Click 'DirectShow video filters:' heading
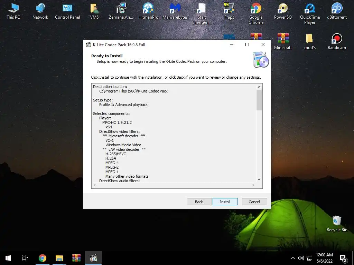 [119, 131]
